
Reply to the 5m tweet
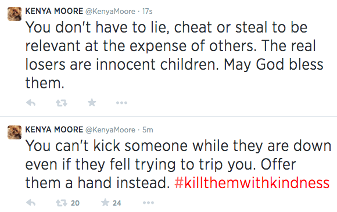click(x=31, y=203)
